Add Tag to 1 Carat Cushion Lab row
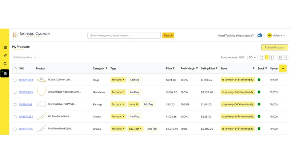 (x=135, y=80)
